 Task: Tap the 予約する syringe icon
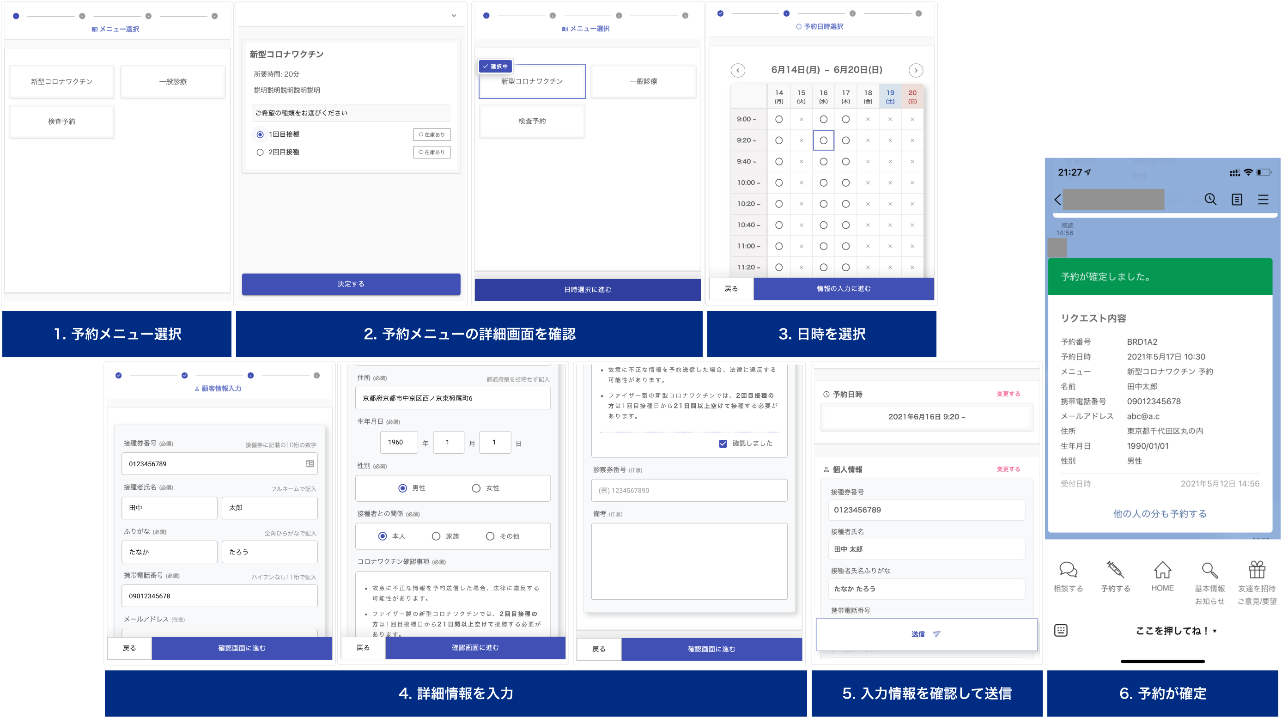coord(1115,570)
